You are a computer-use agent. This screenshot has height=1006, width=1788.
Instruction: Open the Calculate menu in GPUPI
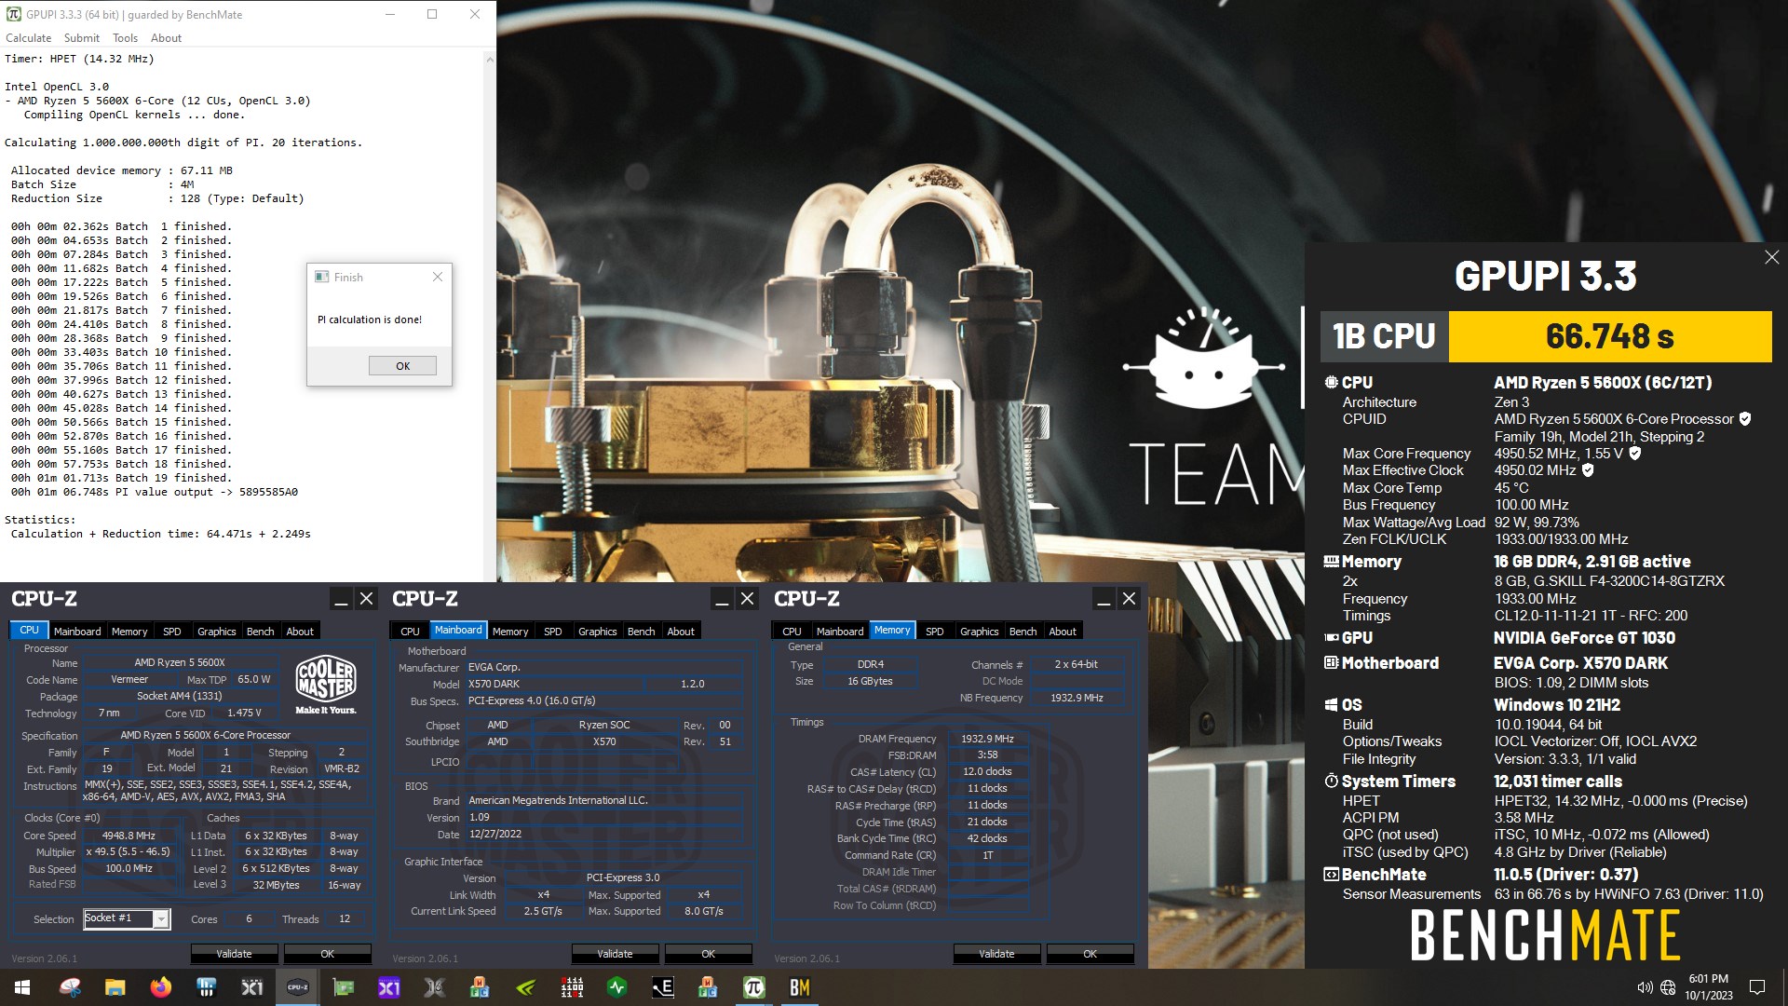click(x=28, y=38)
